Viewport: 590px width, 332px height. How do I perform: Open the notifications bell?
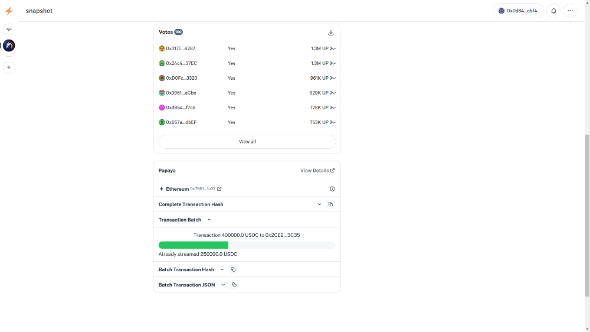[553, 11]
